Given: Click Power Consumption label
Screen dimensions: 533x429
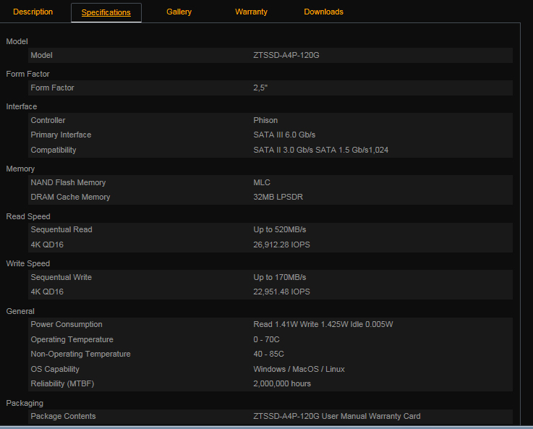Looking at the screenshot, I should pos(67,324).
